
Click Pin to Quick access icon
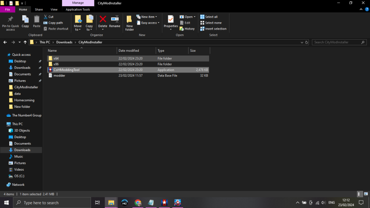(10, 22)
